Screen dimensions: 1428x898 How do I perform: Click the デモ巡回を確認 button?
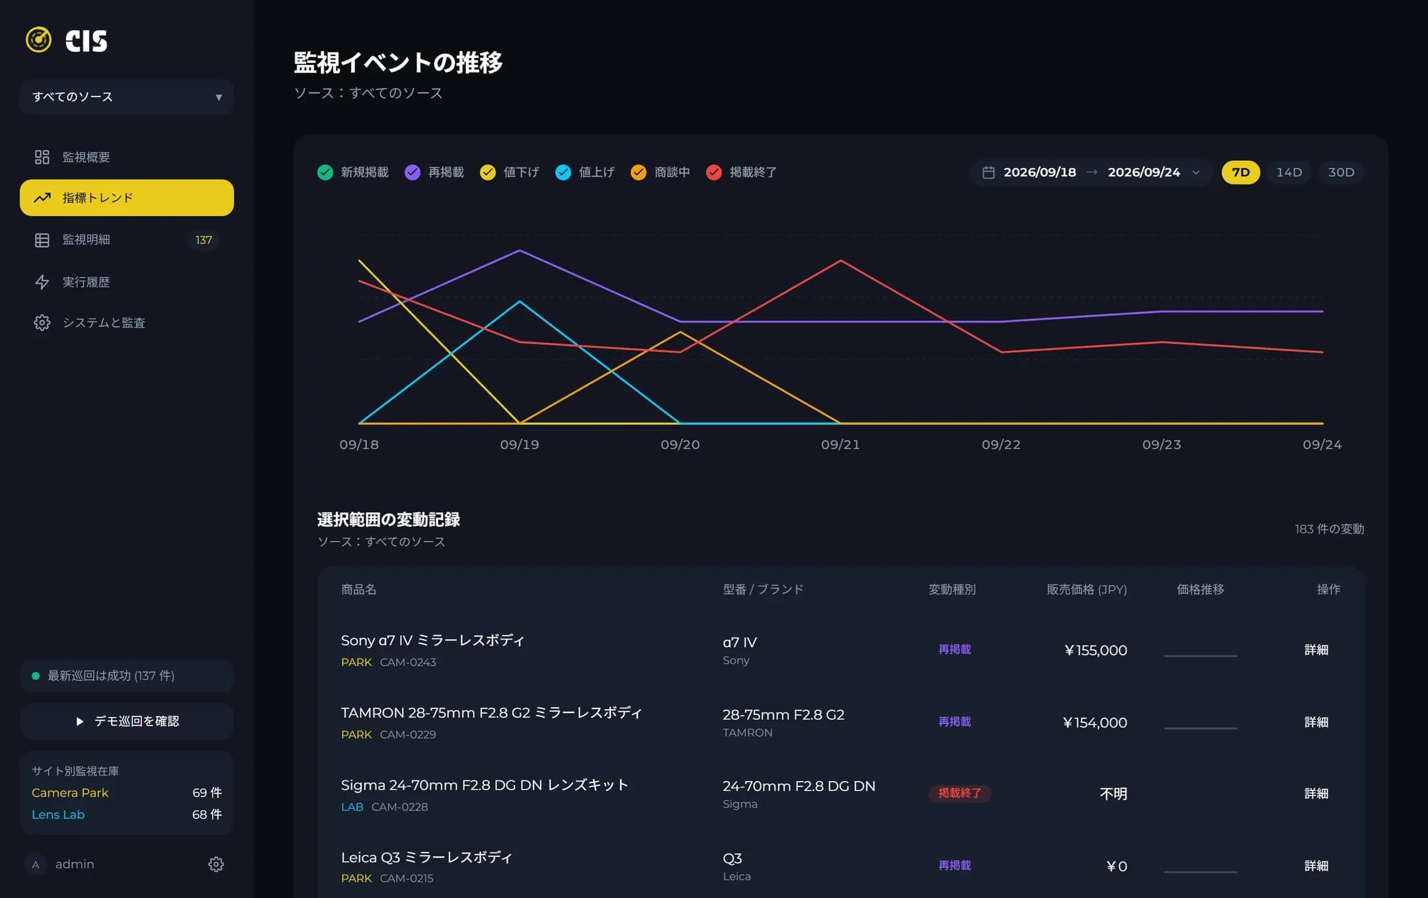click(x=127, y=721)
